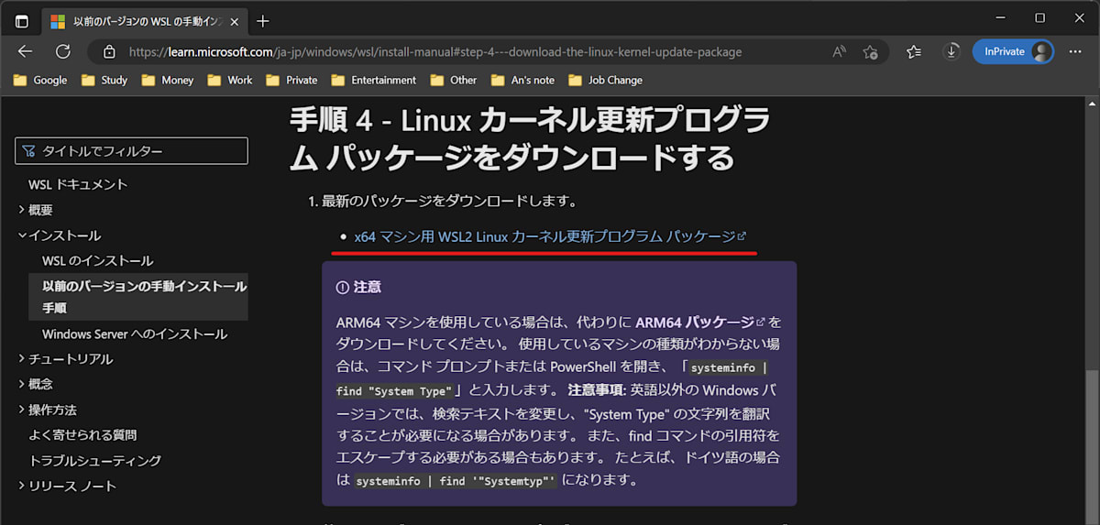Viewport: 1100px width, 525px height.
Task: Open the Downloads icon
Action: pyautogui.click(x=951, y=52)
